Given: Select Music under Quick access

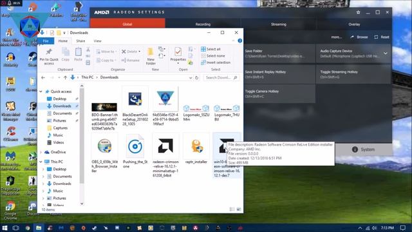Looking at the screenshot, I should click(58, 135).
